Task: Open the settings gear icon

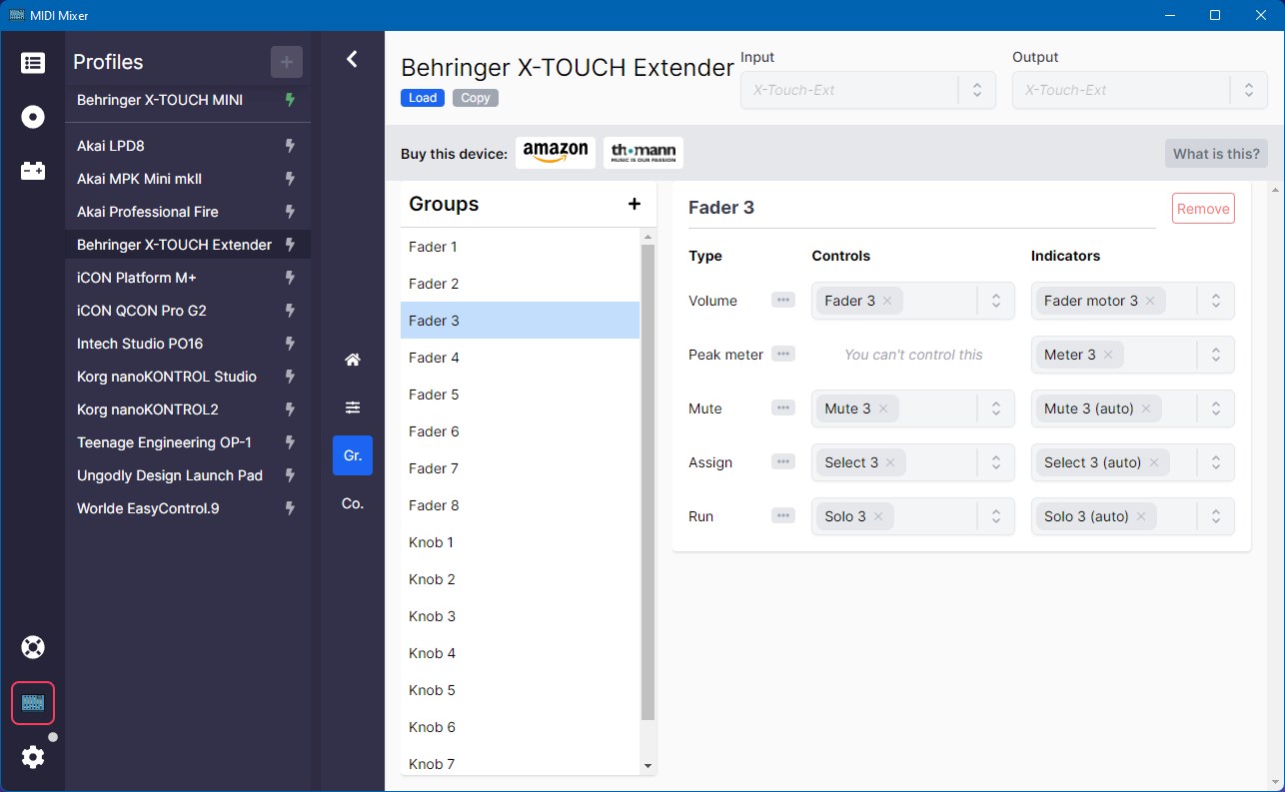Action: (33, 757)
